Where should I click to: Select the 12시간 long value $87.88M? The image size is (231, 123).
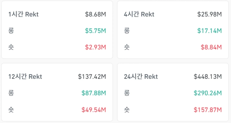tap(94, 93)
